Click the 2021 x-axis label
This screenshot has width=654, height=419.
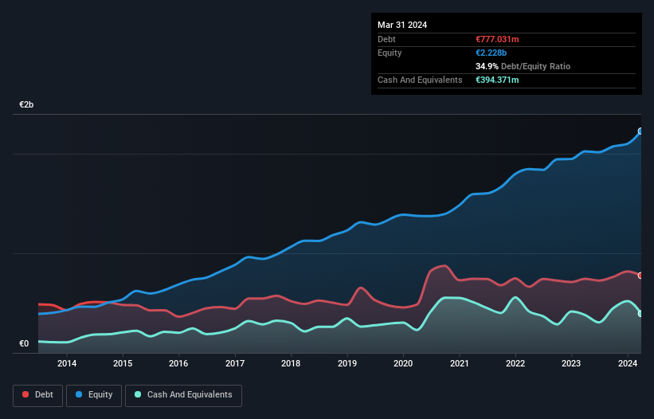click(x=459, y=363)
